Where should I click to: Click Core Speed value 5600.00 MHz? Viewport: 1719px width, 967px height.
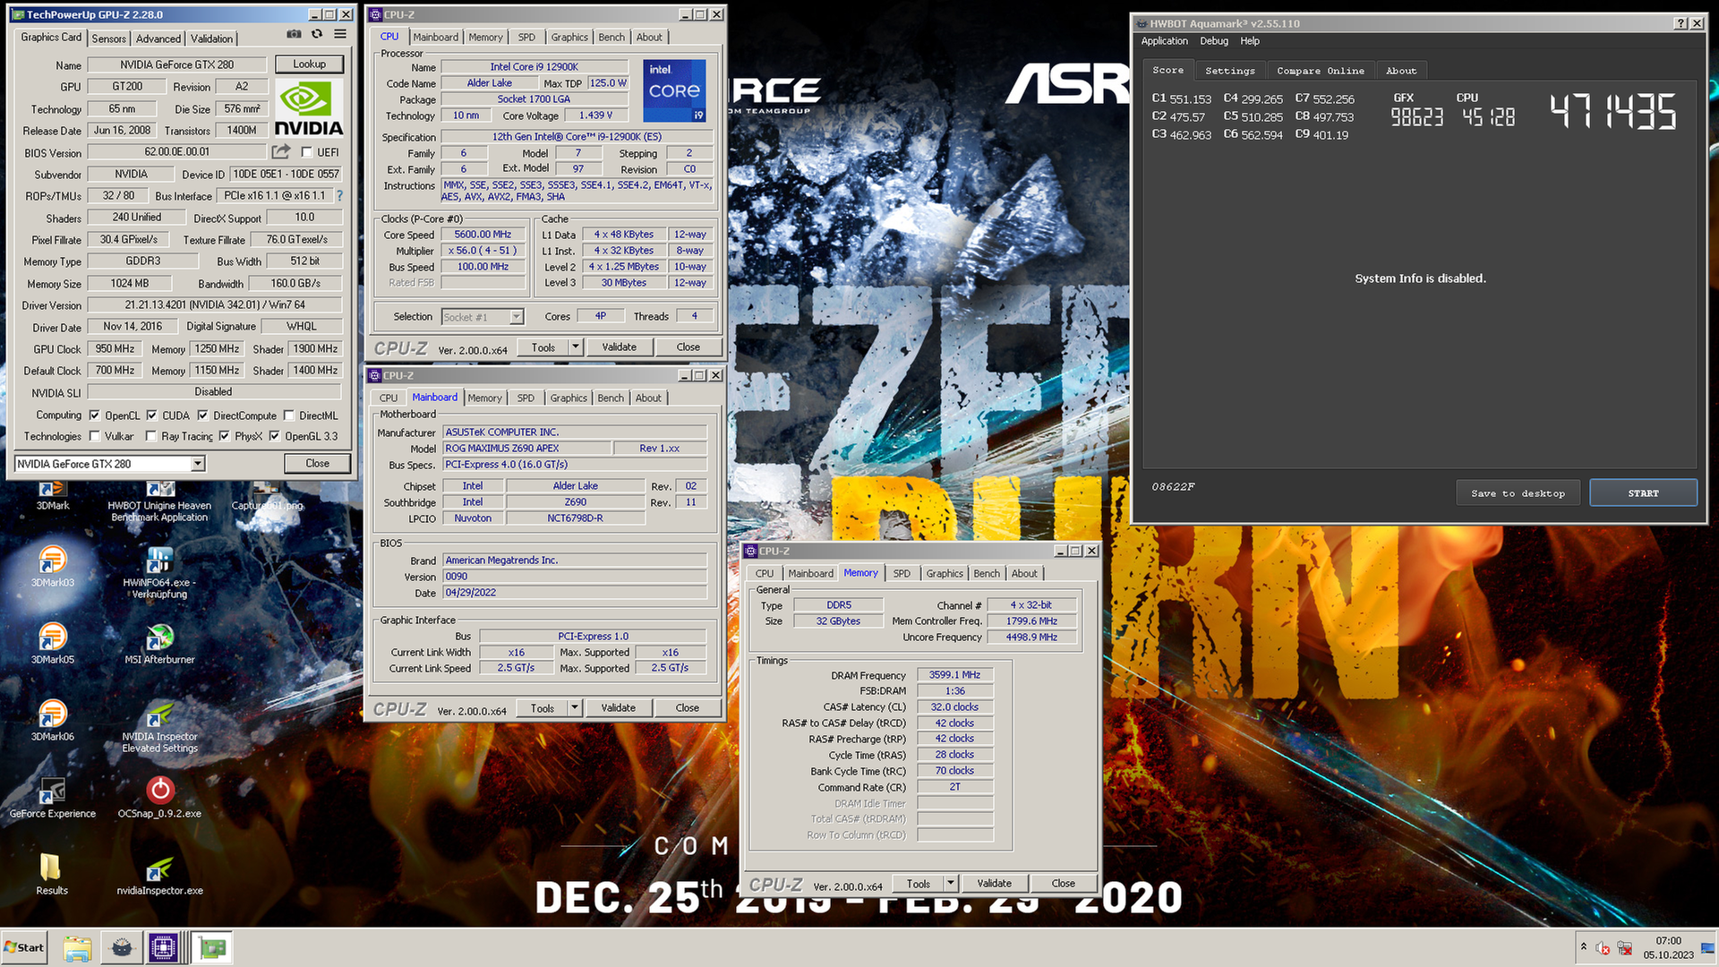point(483,235)
